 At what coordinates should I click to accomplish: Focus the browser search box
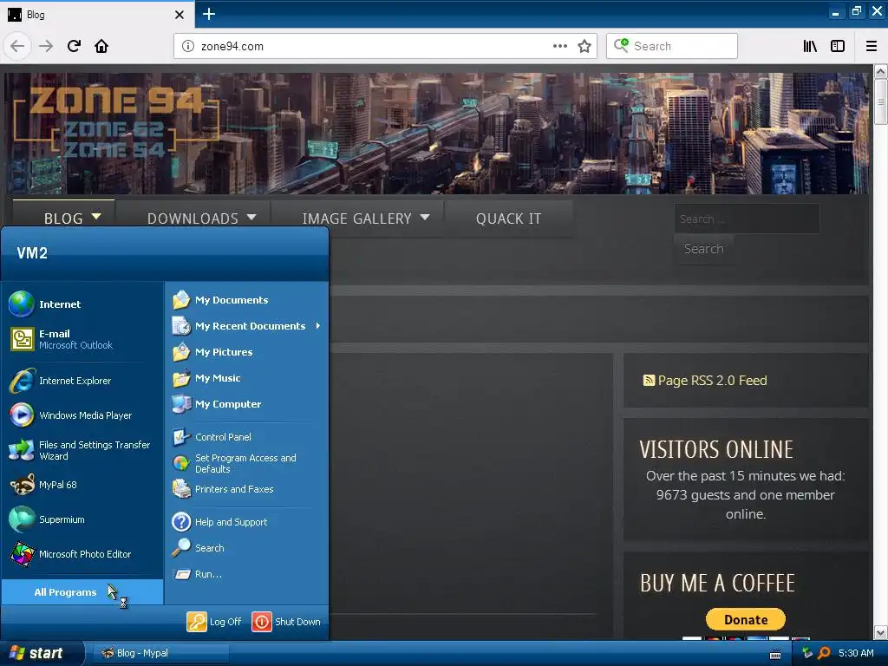672,46
